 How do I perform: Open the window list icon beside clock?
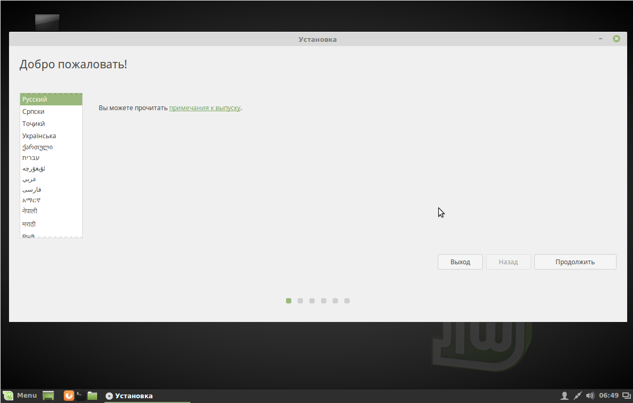coord(627,396)
